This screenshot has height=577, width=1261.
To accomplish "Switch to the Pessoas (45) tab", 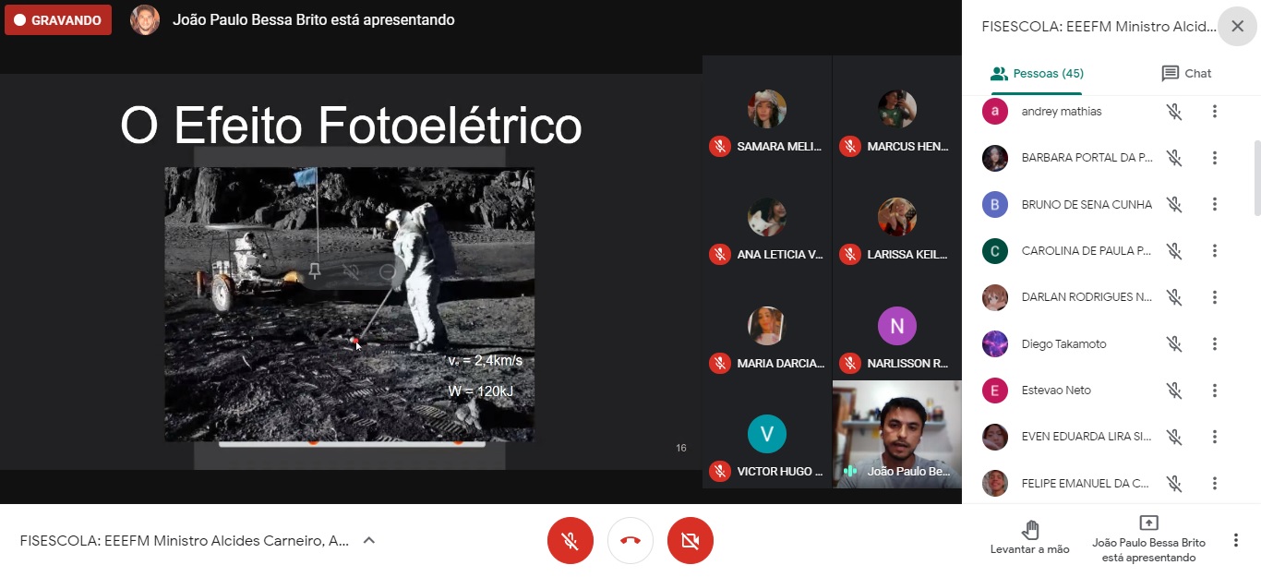I will pos(1037,74).
